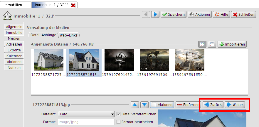Select Adressen in the left sidebar
The height and width of the screenshot is (127, 259).
click(14, 44)
